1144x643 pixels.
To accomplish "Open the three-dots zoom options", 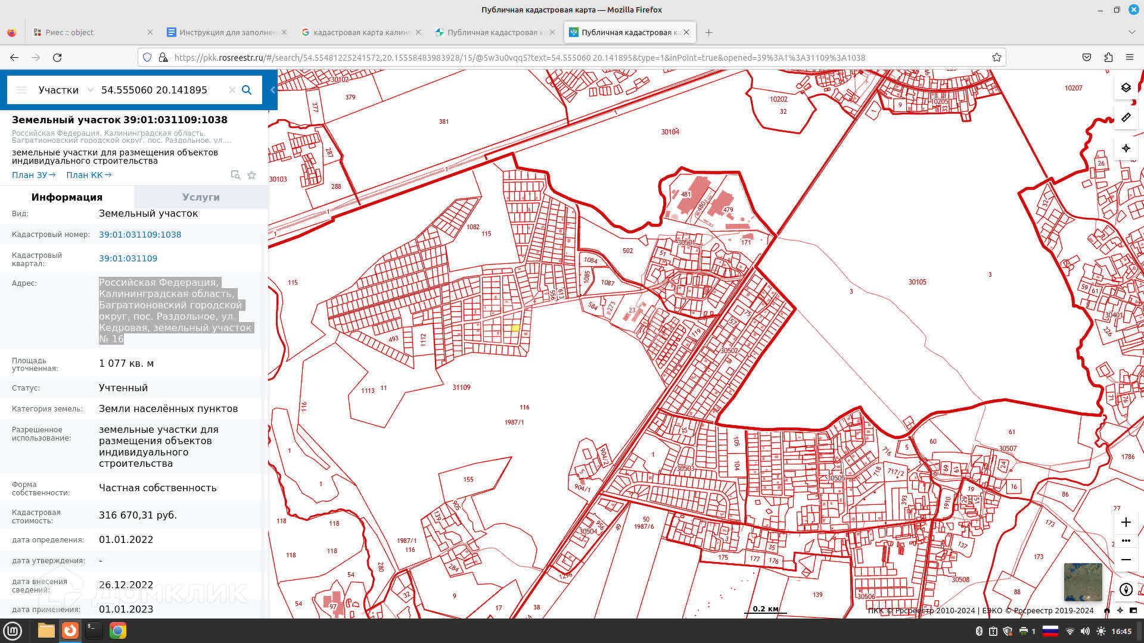I will tap(1126, 541).
